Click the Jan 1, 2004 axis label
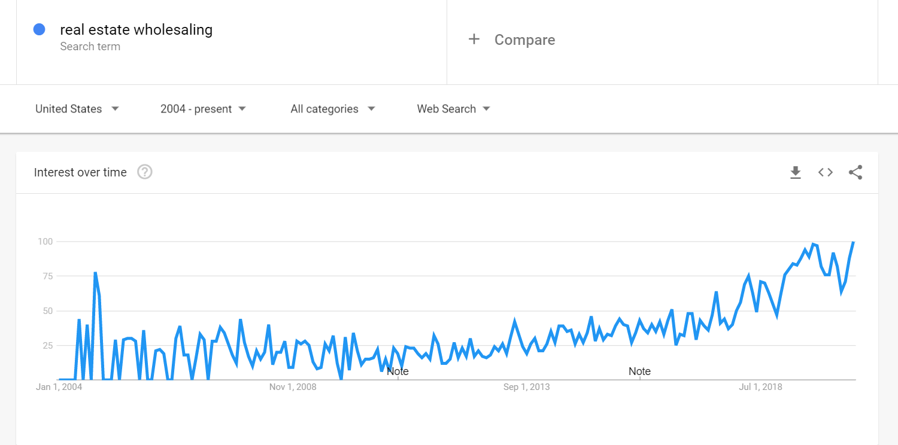Viewport: 898px width, 445px height. [59, 387]
